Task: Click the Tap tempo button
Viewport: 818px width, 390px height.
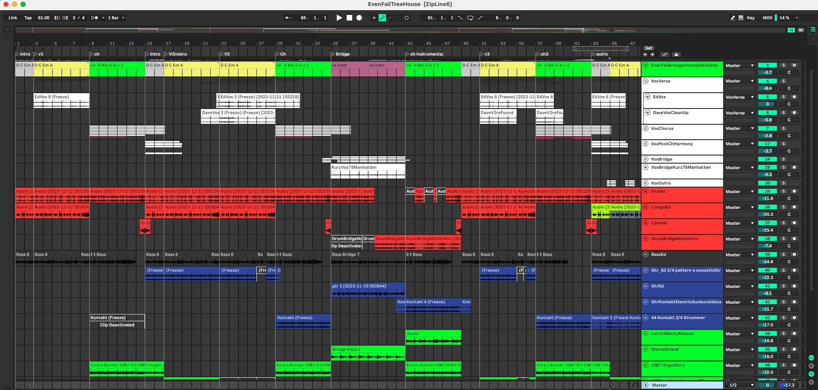Action: click(28, 18)
